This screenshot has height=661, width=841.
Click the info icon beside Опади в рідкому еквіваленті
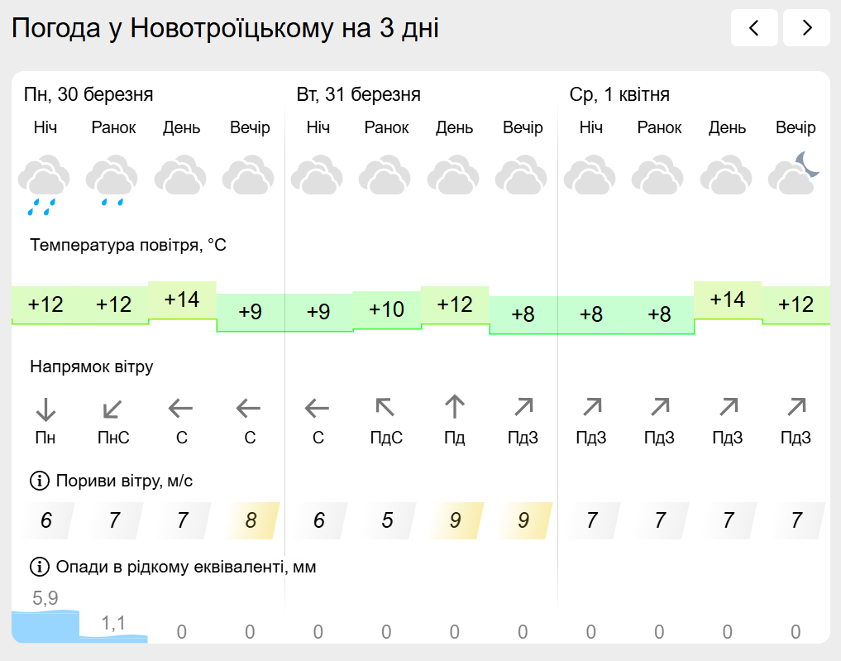39,567
